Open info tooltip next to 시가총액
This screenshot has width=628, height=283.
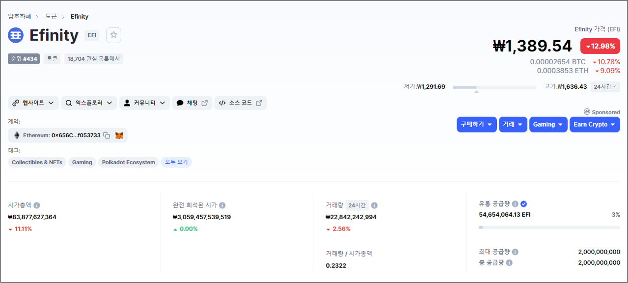coord(37,206)
